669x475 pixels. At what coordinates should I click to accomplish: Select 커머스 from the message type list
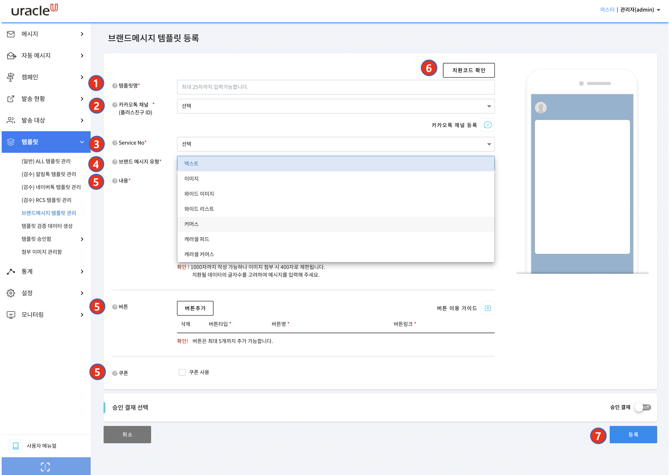pos(192,224)
